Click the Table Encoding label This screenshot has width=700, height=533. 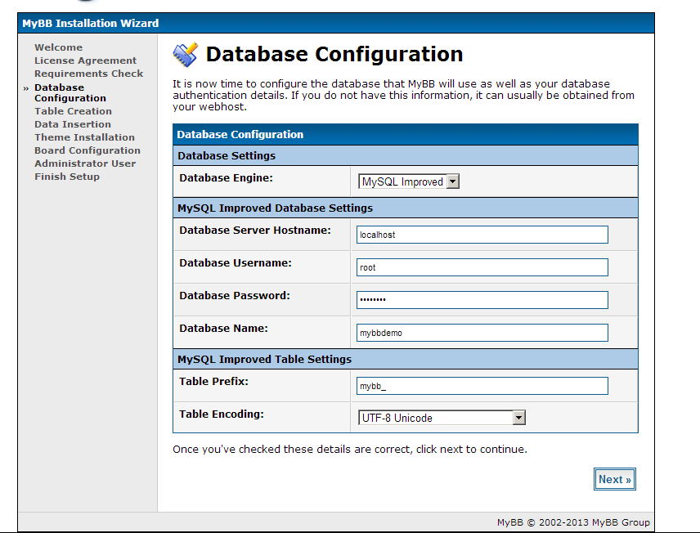point(222,414)
